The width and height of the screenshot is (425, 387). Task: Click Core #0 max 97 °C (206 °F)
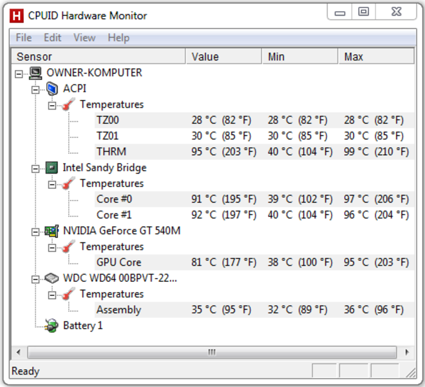pyautogui.click(x=376, y=199)
